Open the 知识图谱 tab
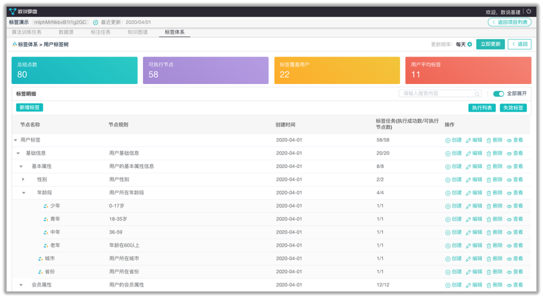543x298 pixels. click(x=138, y=32)
